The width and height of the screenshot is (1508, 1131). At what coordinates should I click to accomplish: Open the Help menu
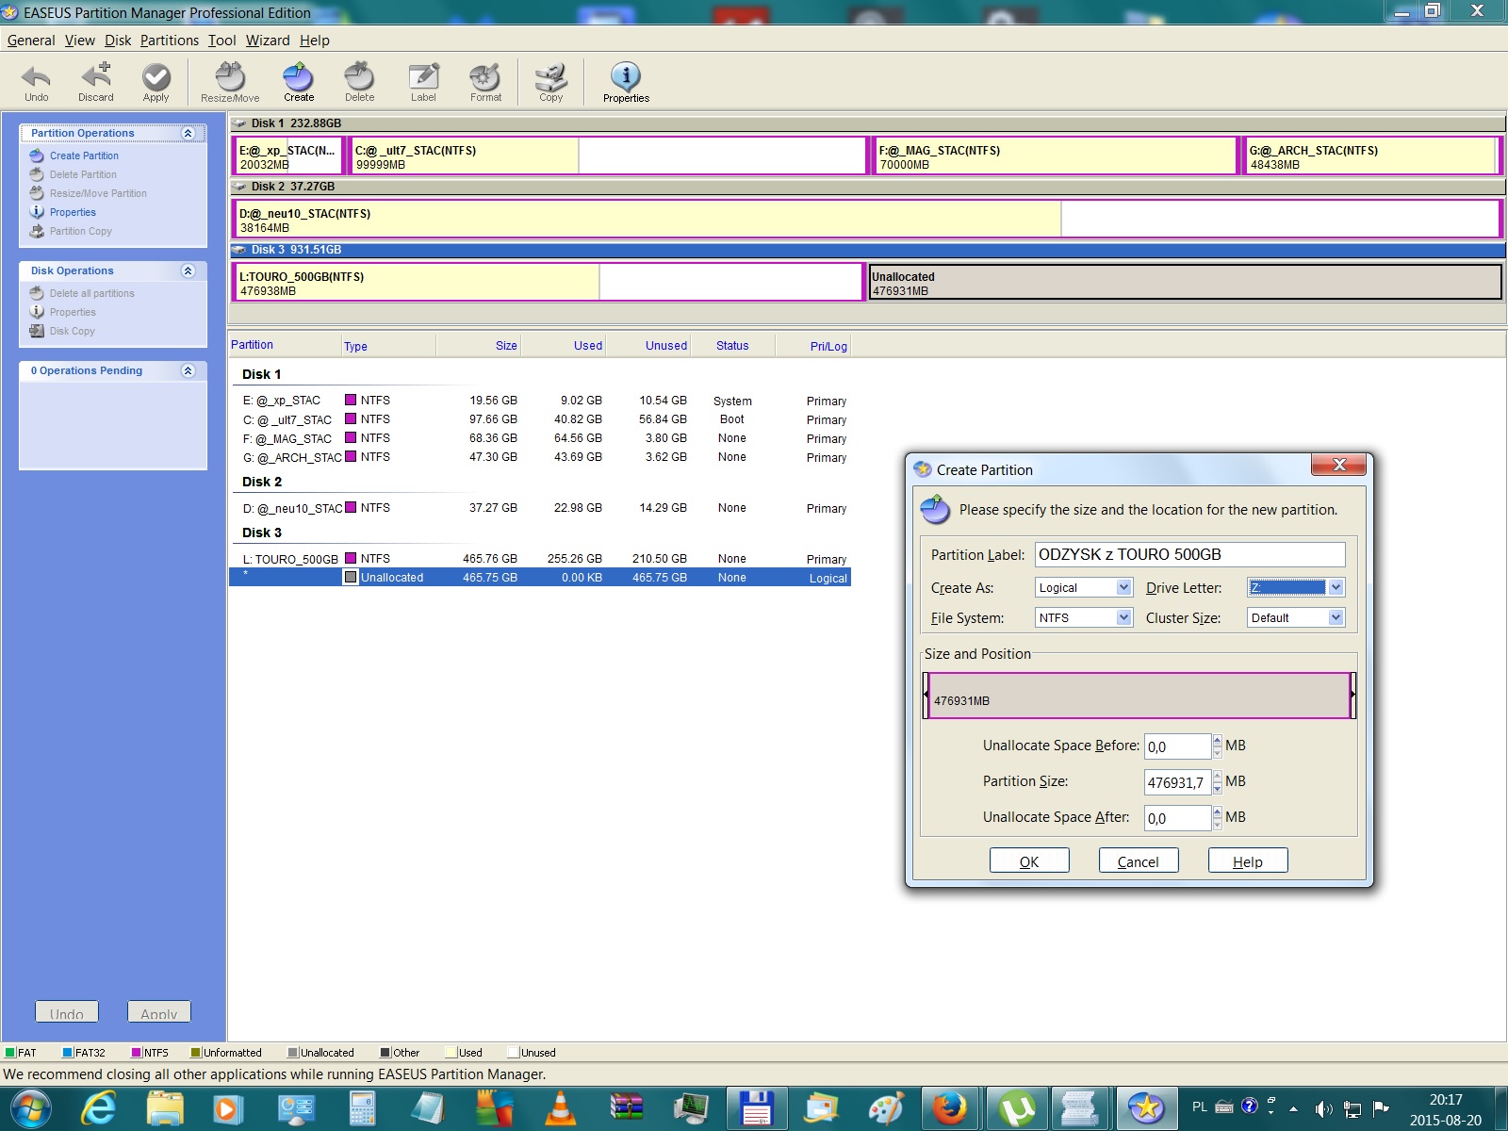point(315,41)
